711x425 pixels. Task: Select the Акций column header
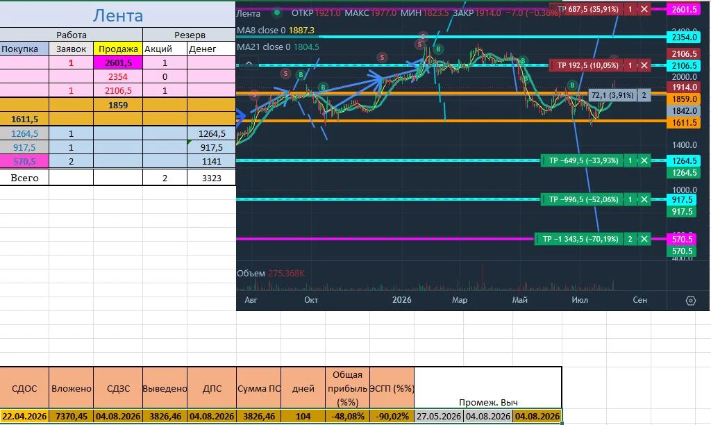click(x=165, y=49)
